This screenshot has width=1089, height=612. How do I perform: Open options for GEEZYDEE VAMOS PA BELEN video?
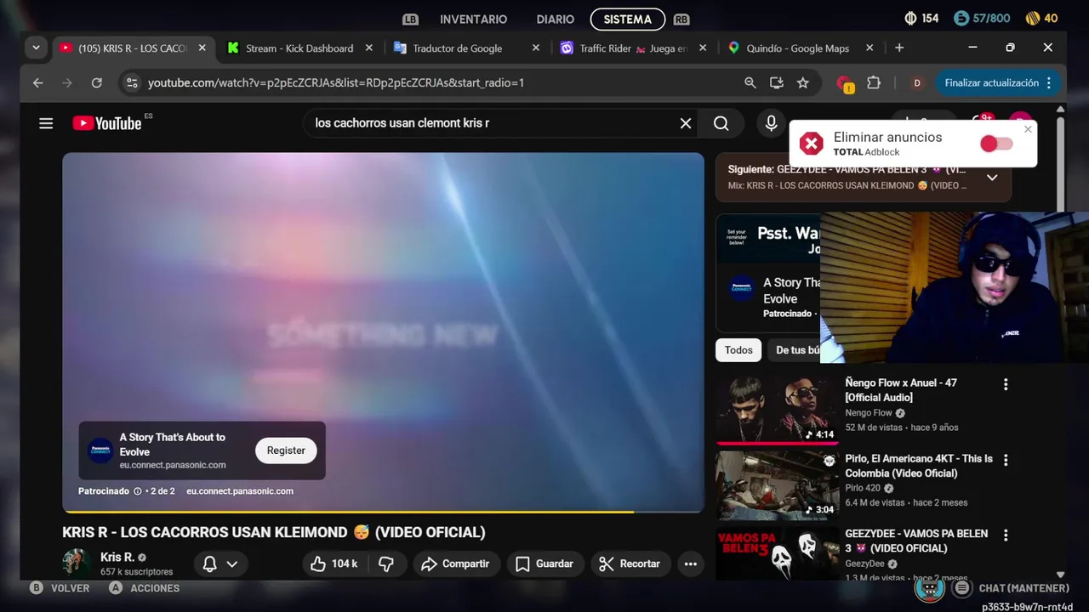1006,535
